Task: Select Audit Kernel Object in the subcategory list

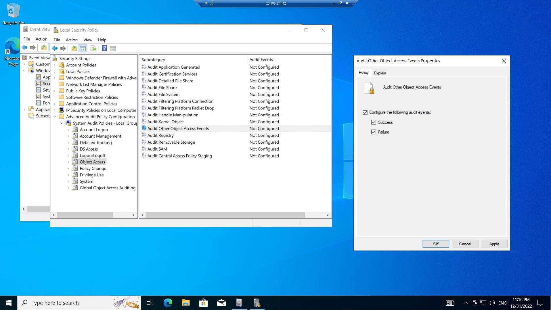Action: (x=165, y=122)
